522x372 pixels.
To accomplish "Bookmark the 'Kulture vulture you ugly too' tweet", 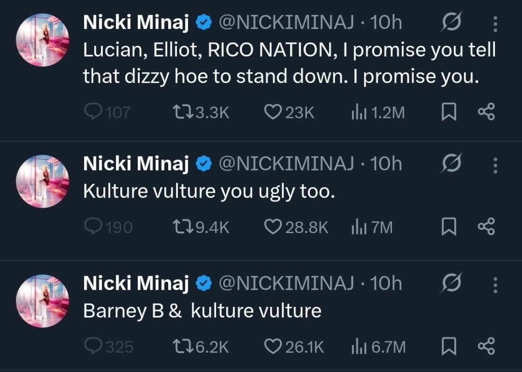I will click(x=448, y=227).
